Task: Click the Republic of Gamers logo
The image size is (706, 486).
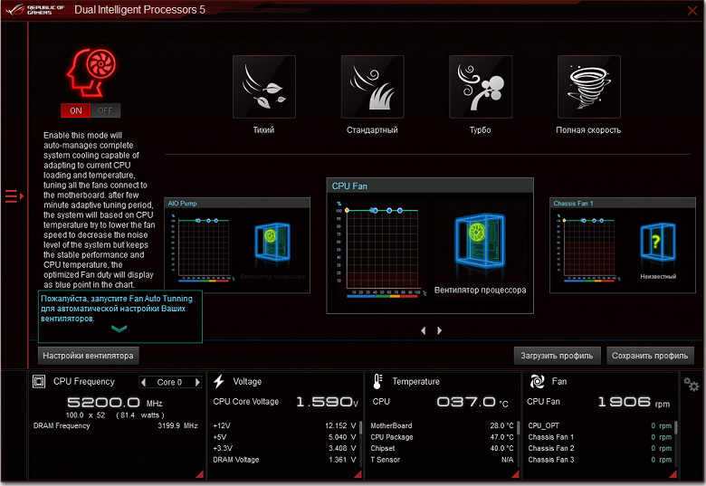Action: tap(35, 9)
